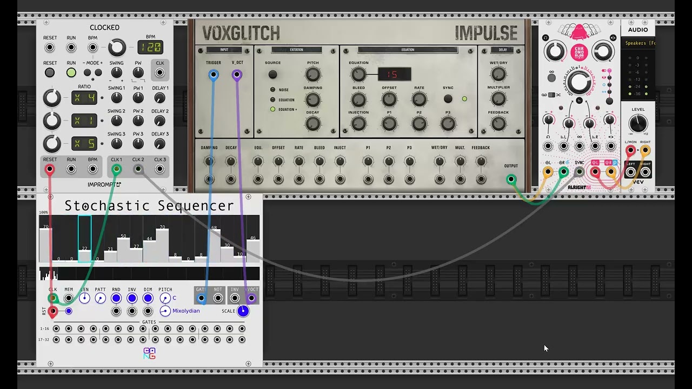Click the L/MON input jack on Audio module
Screen dimensions: 692x389
coord(630,151)
